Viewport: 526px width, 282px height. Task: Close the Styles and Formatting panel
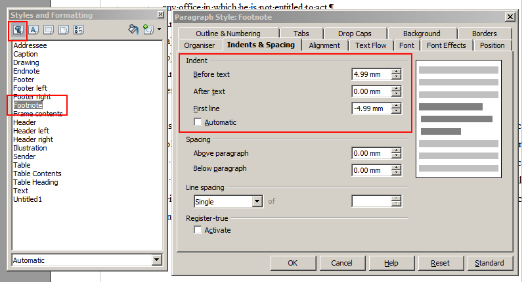(162, 14)
